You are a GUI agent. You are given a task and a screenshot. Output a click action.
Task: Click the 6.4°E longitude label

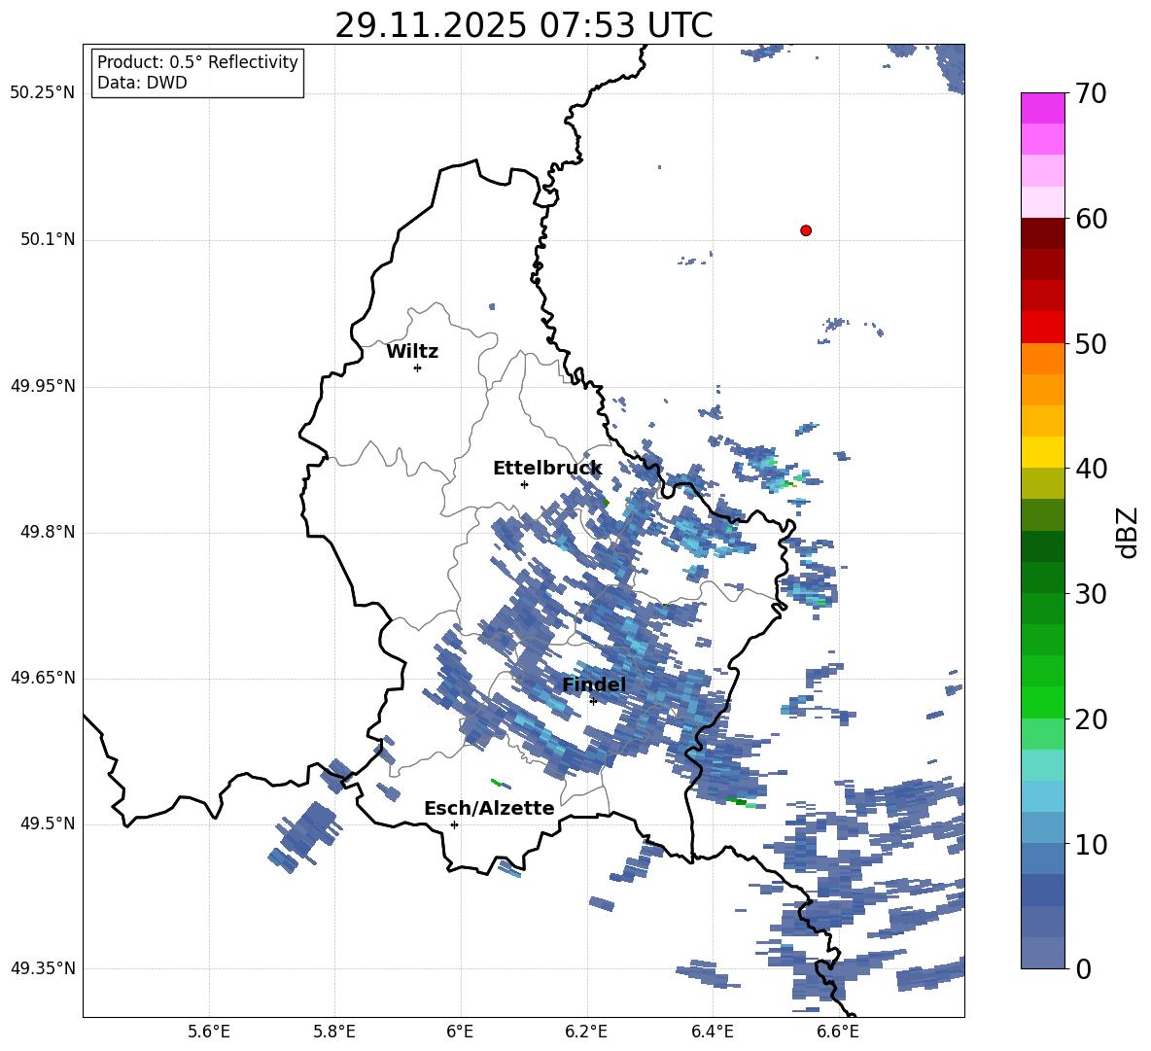tap(713, 1032)
